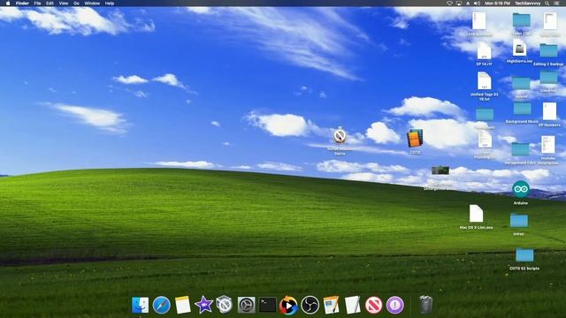
Task: Open TextEdit from the Dock
Action: [x=352, y=305]
